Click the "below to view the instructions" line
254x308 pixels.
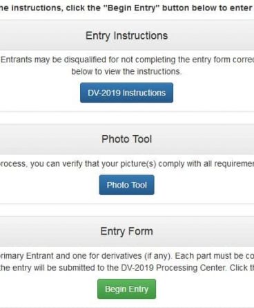126,71
